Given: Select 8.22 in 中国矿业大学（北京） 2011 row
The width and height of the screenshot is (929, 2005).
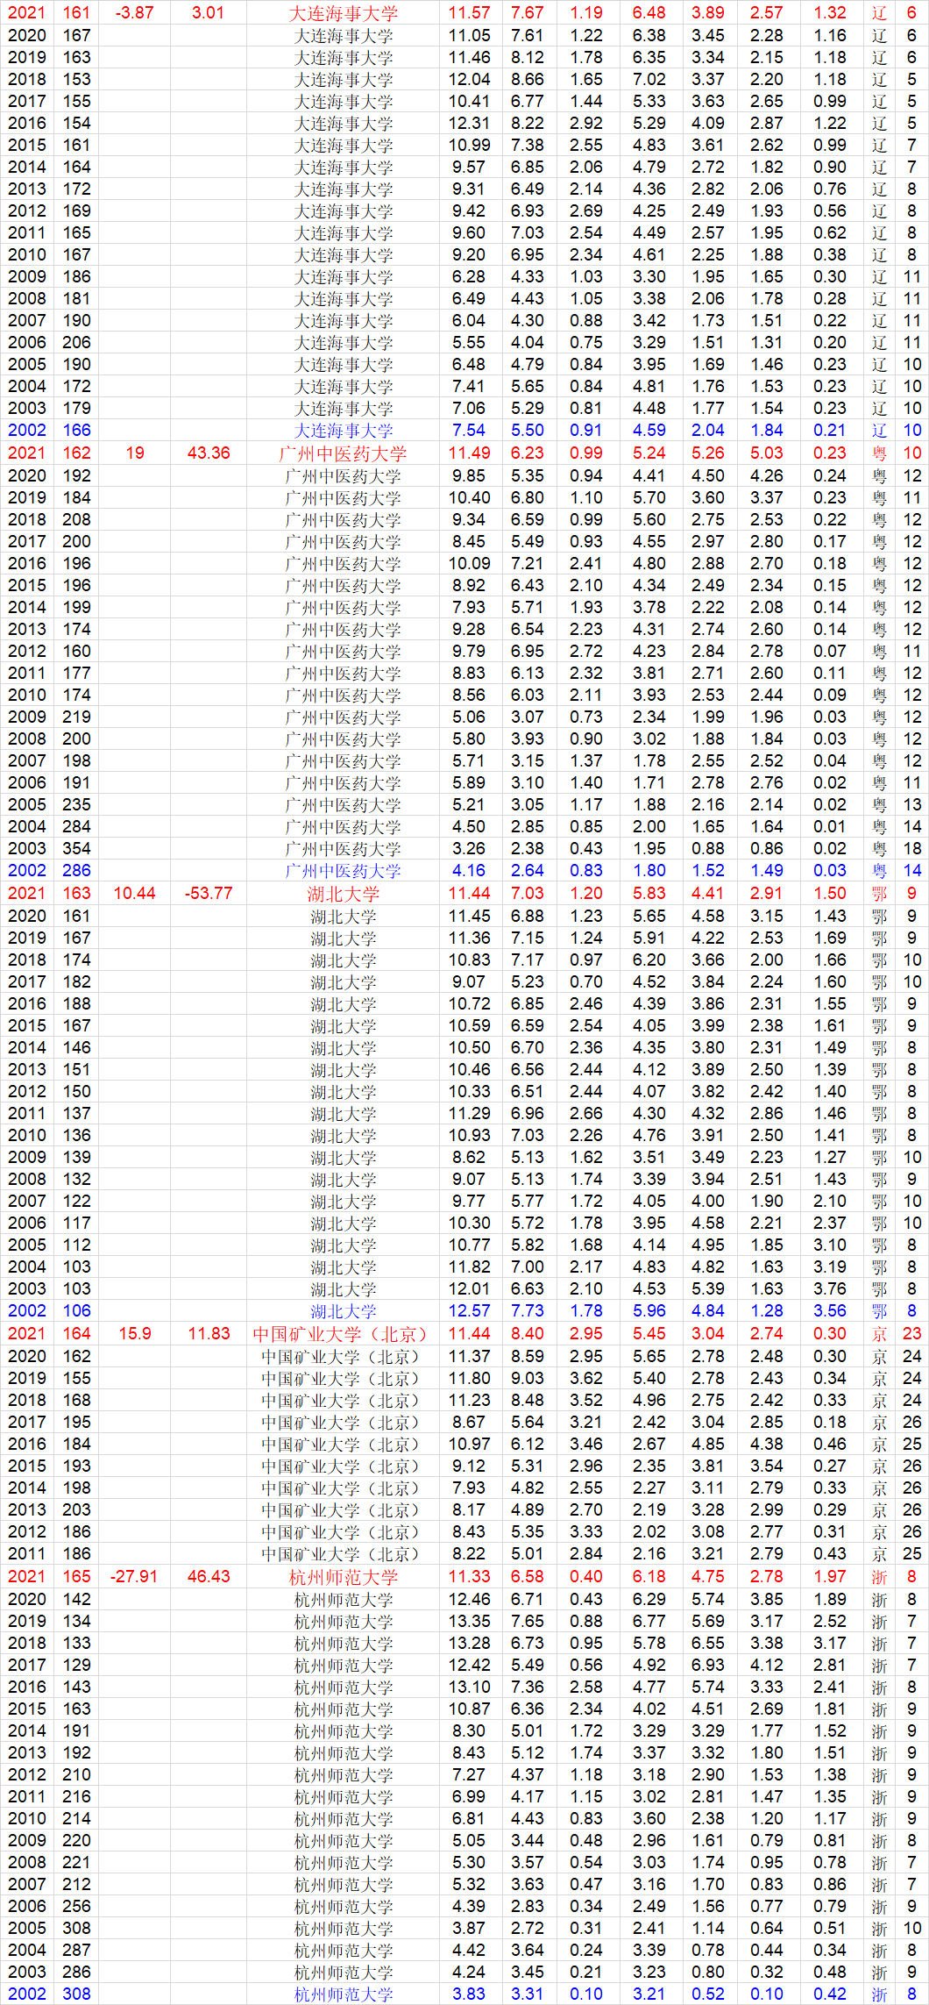Looking at the screenshot, I should point(469,1554).
